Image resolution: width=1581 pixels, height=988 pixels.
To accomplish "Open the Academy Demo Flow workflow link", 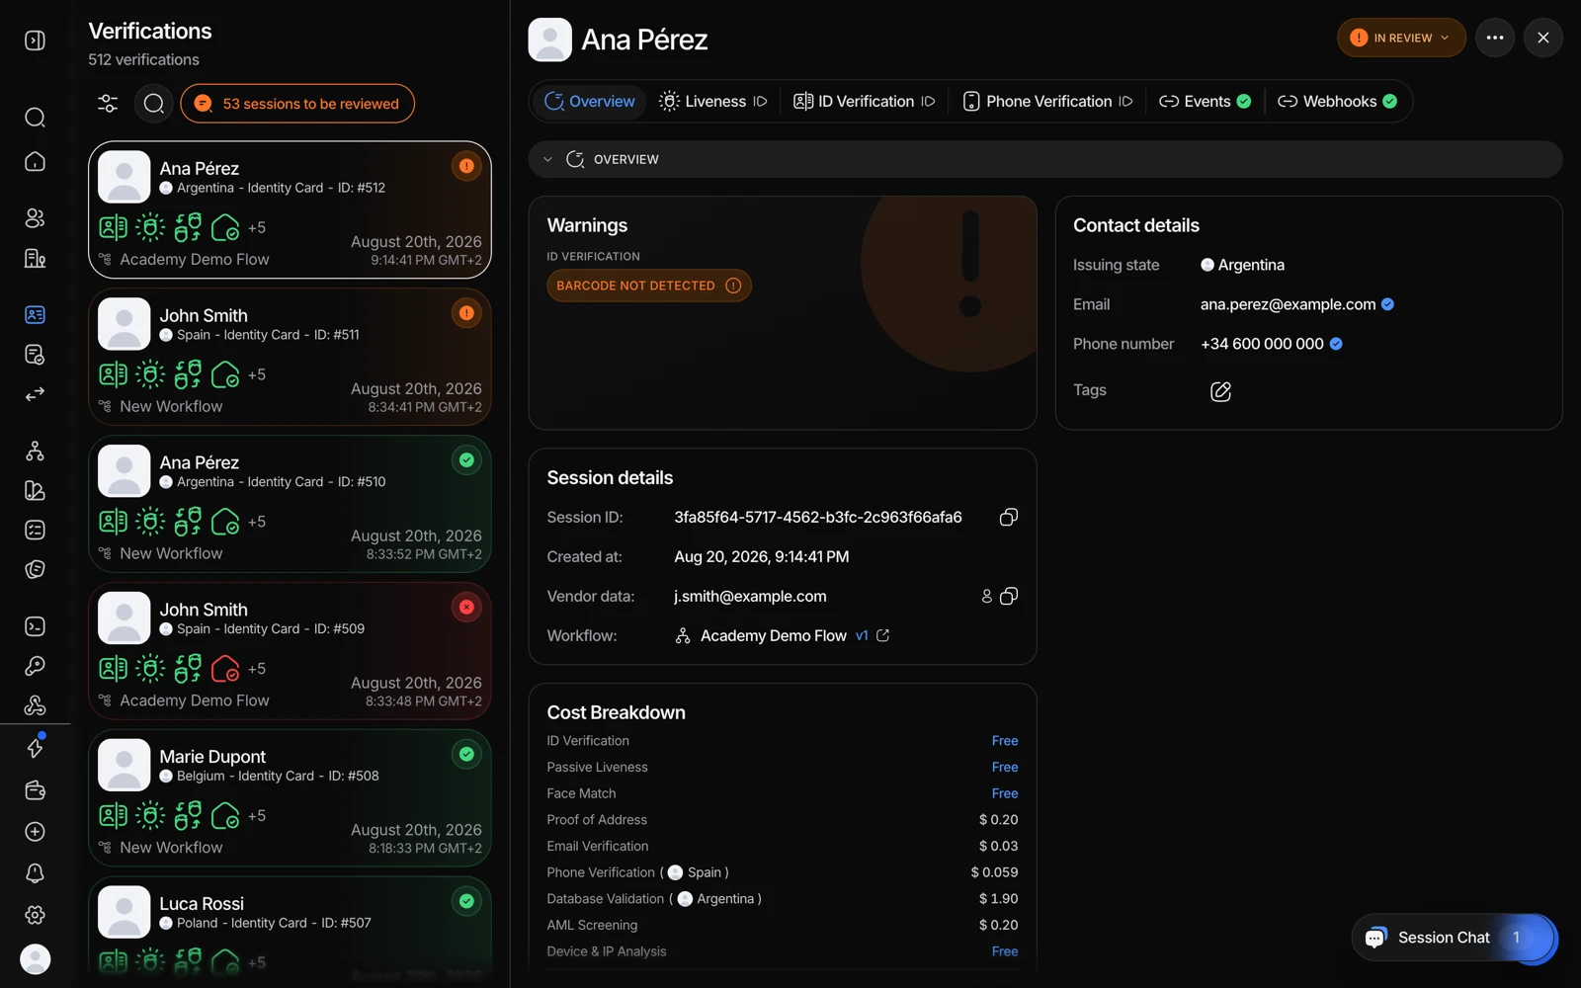I will click(773, 636).
